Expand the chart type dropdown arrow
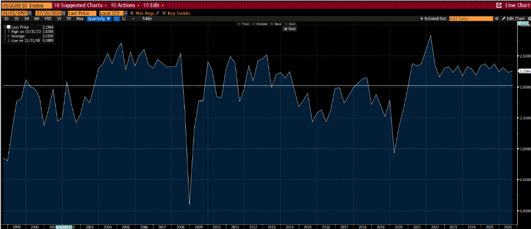 click(134, 19)
